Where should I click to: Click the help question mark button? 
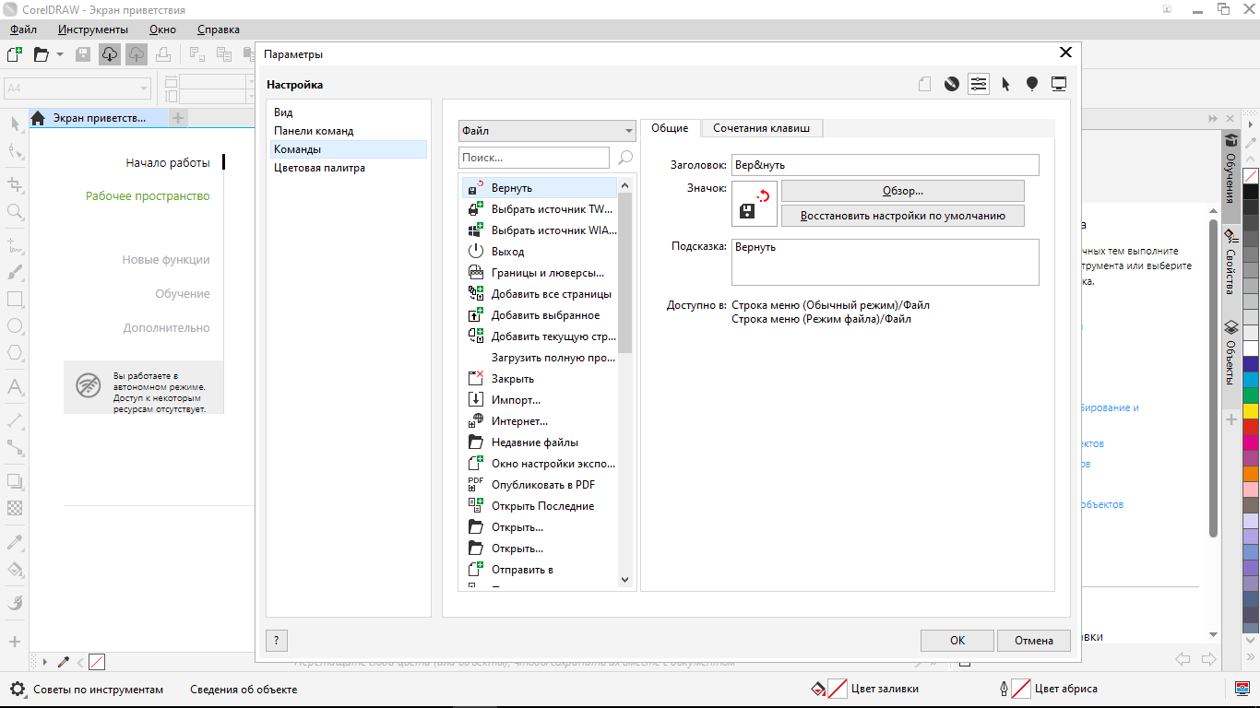[x=276, y=640]
